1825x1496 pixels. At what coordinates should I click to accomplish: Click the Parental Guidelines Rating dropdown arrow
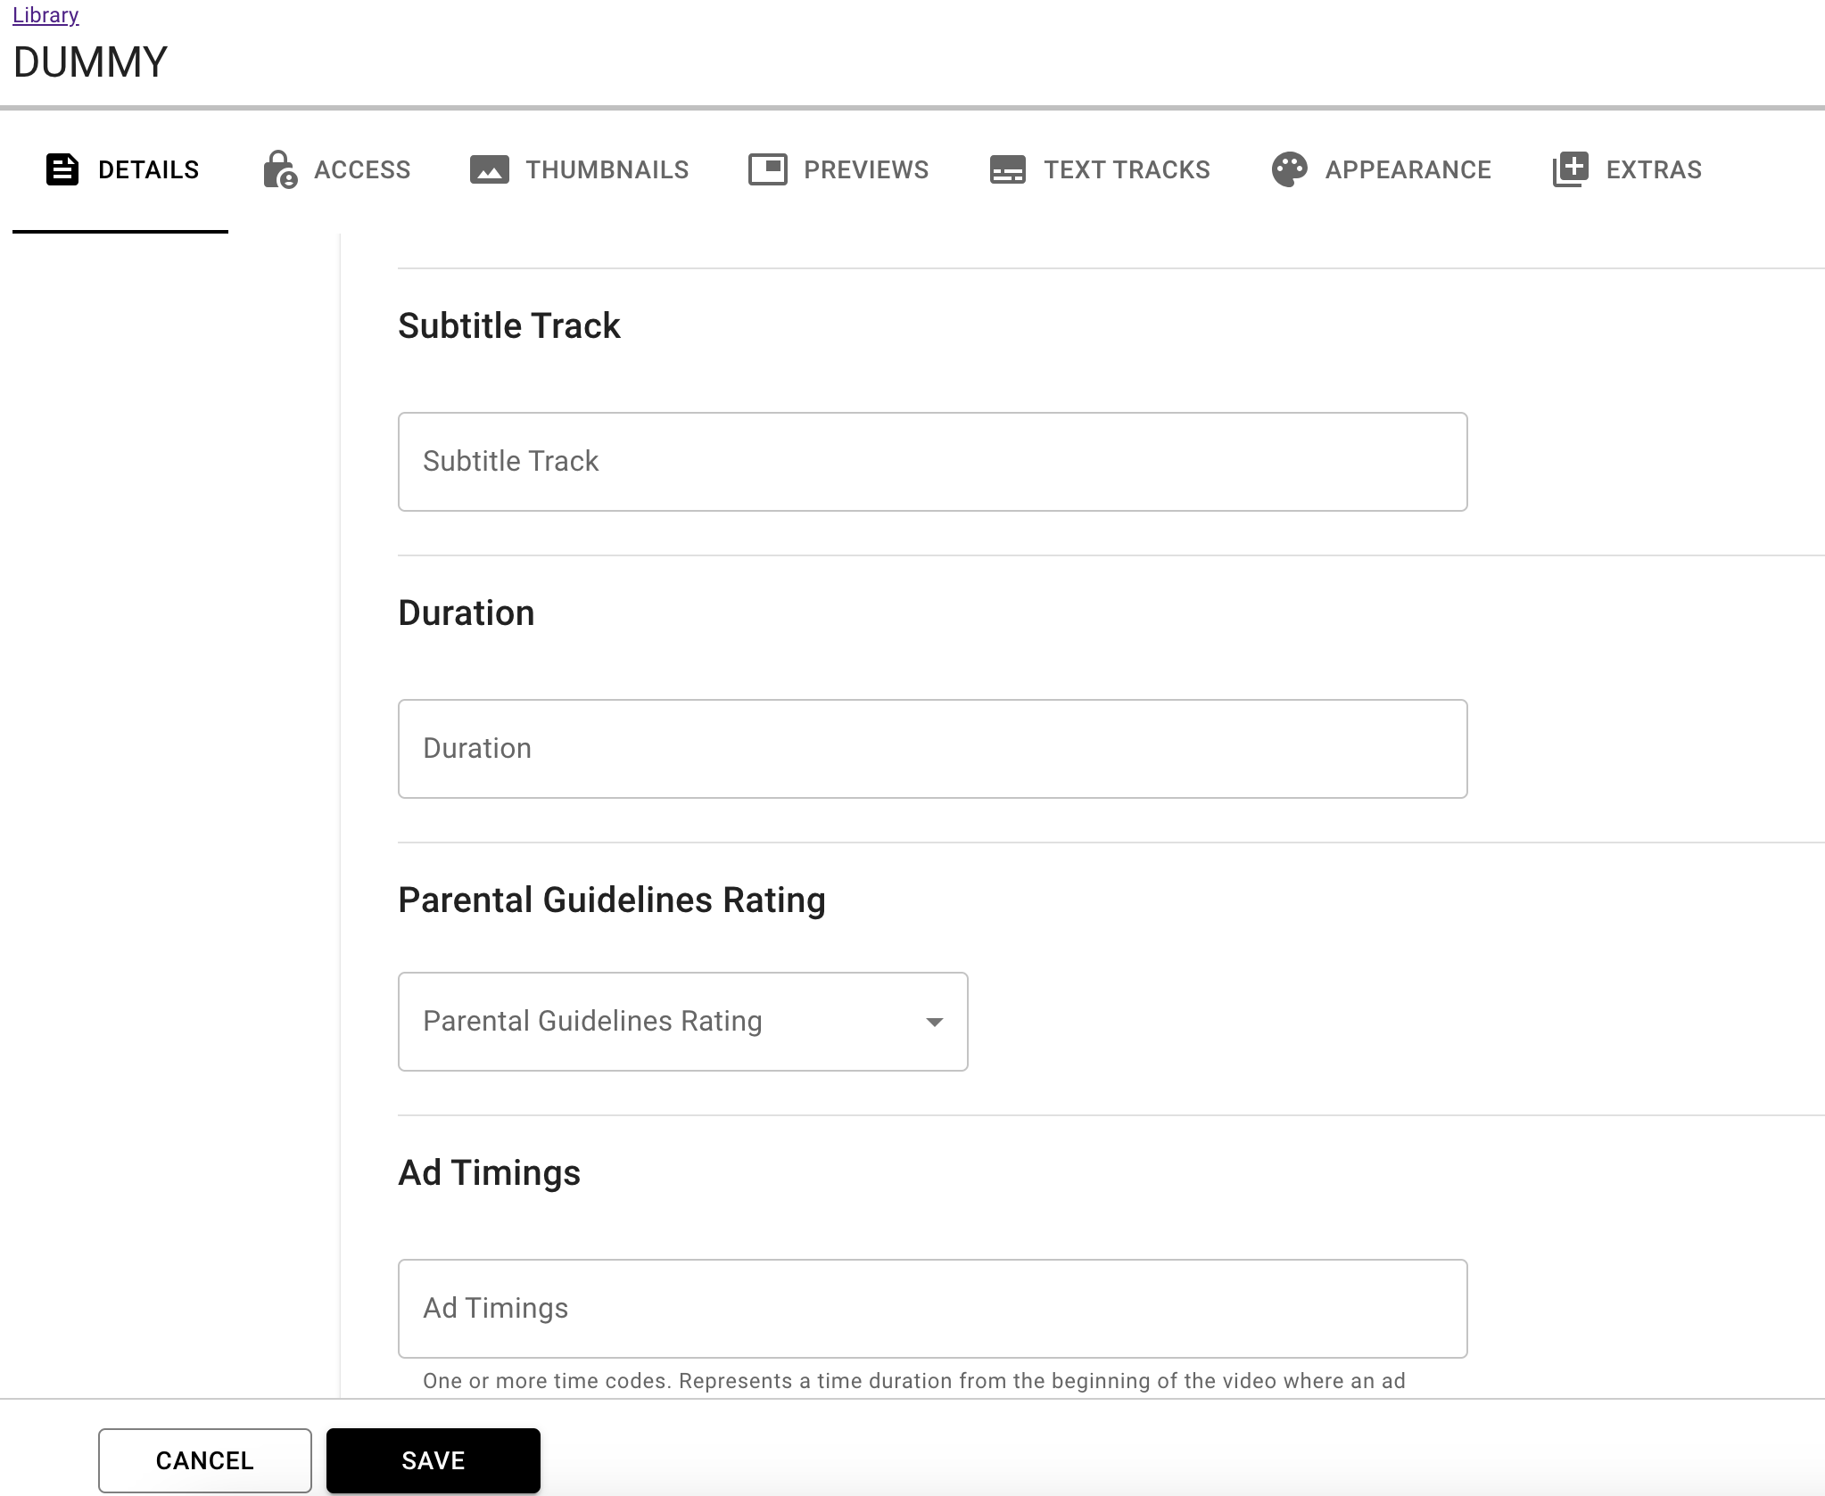[935, 1023]
